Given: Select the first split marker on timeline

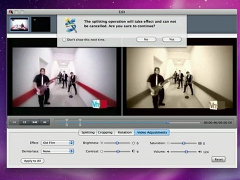Looking at the screenshot, I should click(66, 122).
